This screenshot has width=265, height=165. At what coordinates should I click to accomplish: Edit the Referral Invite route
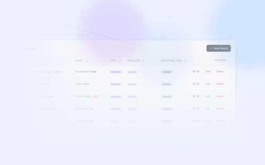[x=208, y=109]
